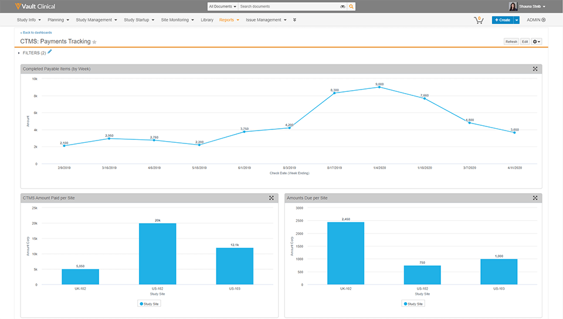Image resolution: width=563 pixels, height=319 pixels.
Task: Toggle Study Site legend in Amounts Due chart
Action: pyautogui.click(x=414, y=304)
